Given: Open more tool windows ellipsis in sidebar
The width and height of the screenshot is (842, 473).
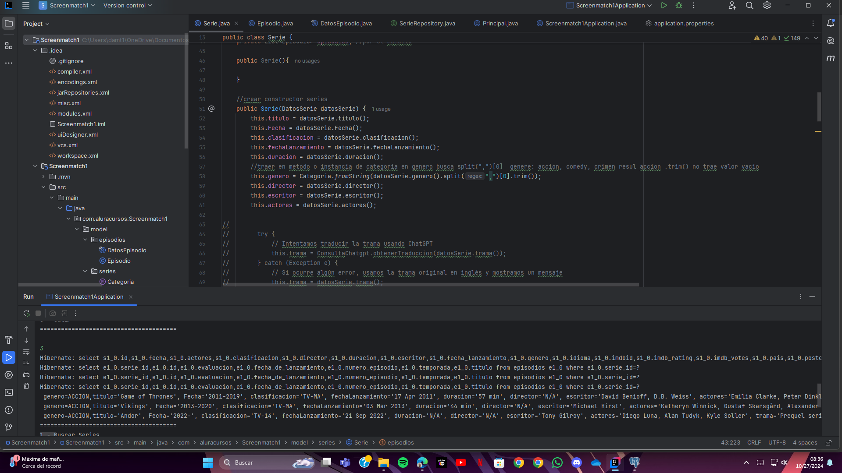Looking at the screenshot, I should tap(9, 63).
